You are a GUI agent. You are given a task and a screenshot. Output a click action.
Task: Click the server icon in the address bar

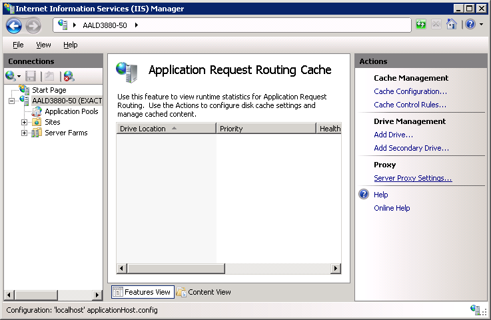point(63,25)
